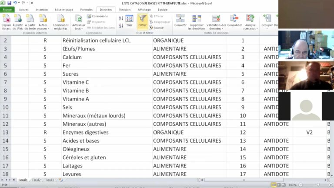Click the Avancé filter button
Screen dimensions: 334x188
[157, 27]
